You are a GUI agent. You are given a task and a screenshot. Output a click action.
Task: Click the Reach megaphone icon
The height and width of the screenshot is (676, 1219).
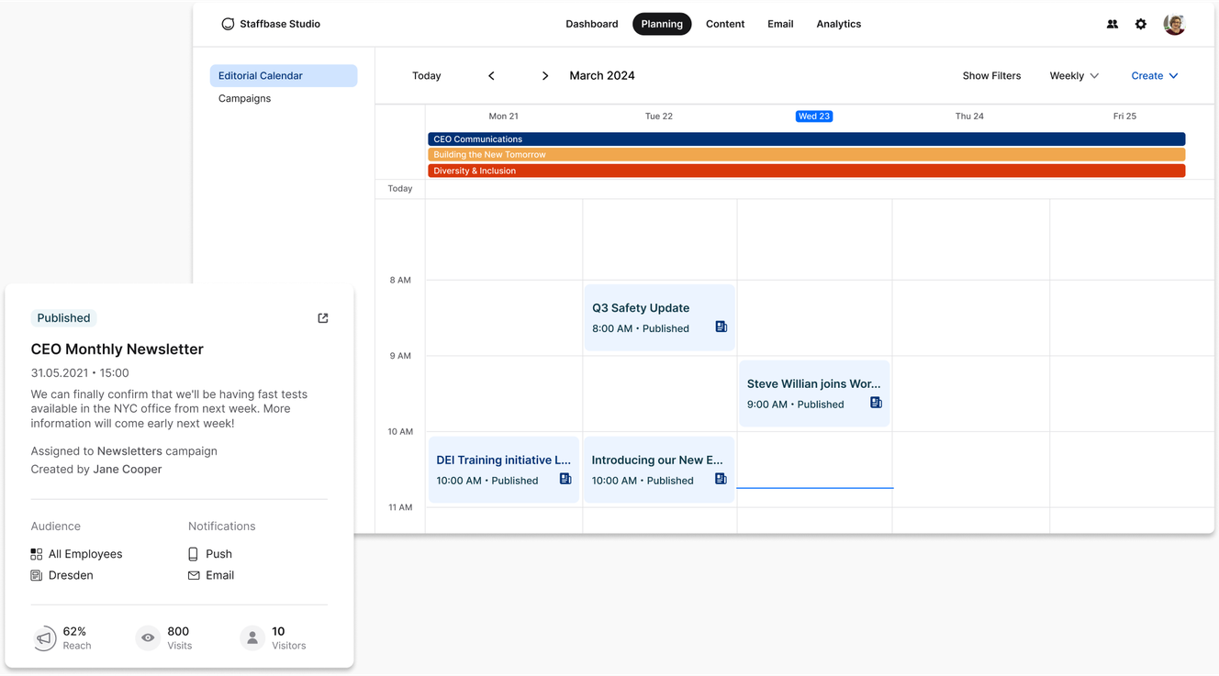[x=45, y=637]
